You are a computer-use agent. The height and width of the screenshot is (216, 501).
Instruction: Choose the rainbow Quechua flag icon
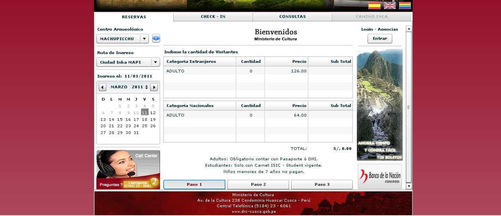pyautogui.click(x=405, y=6)
